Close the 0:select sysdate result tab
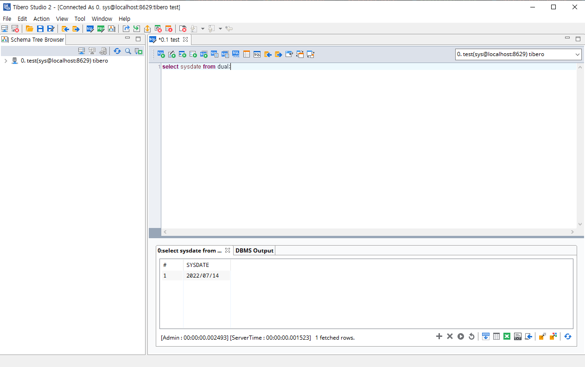This screenshot has width=585, height=367. 228,250
